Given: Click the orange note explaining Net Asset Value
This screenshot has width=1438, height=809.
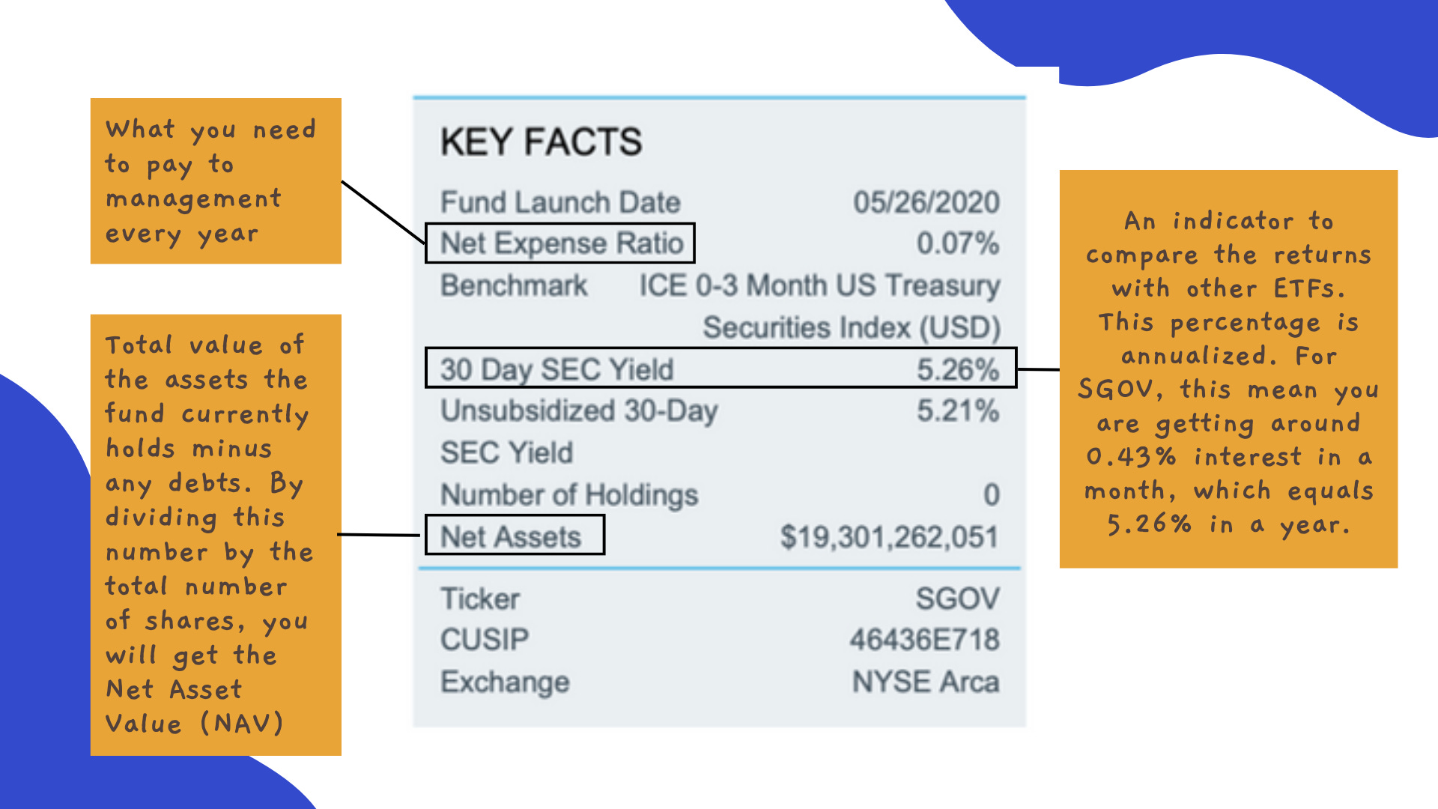Looking at the screenshot, I should [216, 534].
